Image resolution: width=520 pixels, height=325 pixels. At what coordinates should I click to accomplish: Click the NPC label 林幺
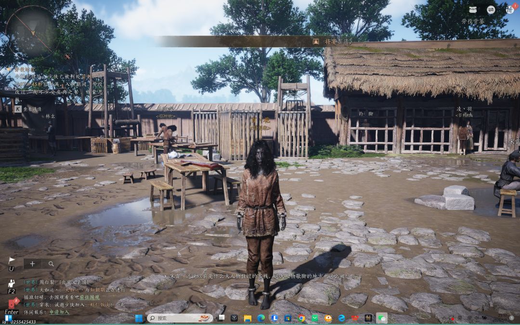click(51, 116)
